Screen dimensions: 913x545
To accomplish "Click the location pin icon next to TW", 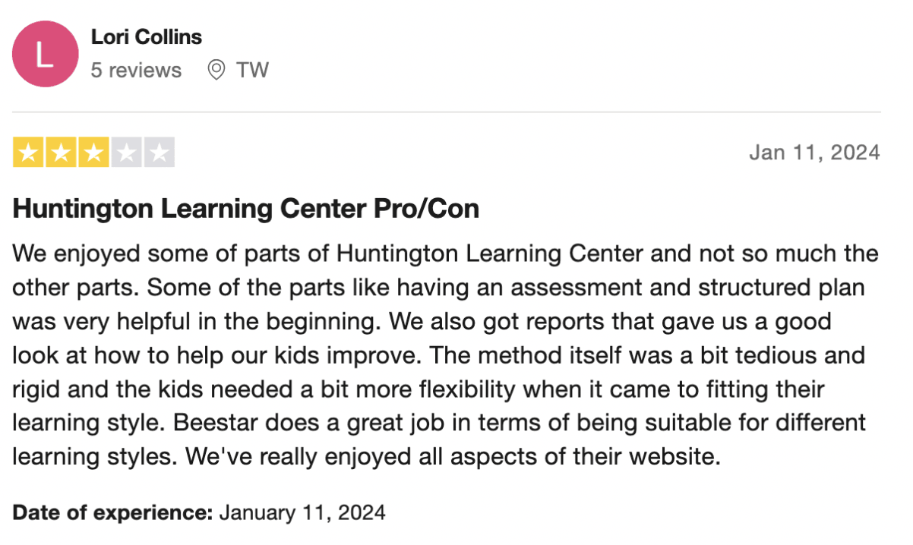I will [217, 69].
